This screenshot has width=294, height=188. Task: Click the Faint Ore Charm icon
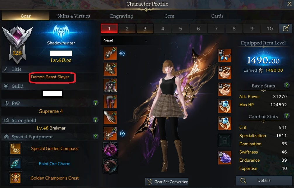tap(15, 163)
